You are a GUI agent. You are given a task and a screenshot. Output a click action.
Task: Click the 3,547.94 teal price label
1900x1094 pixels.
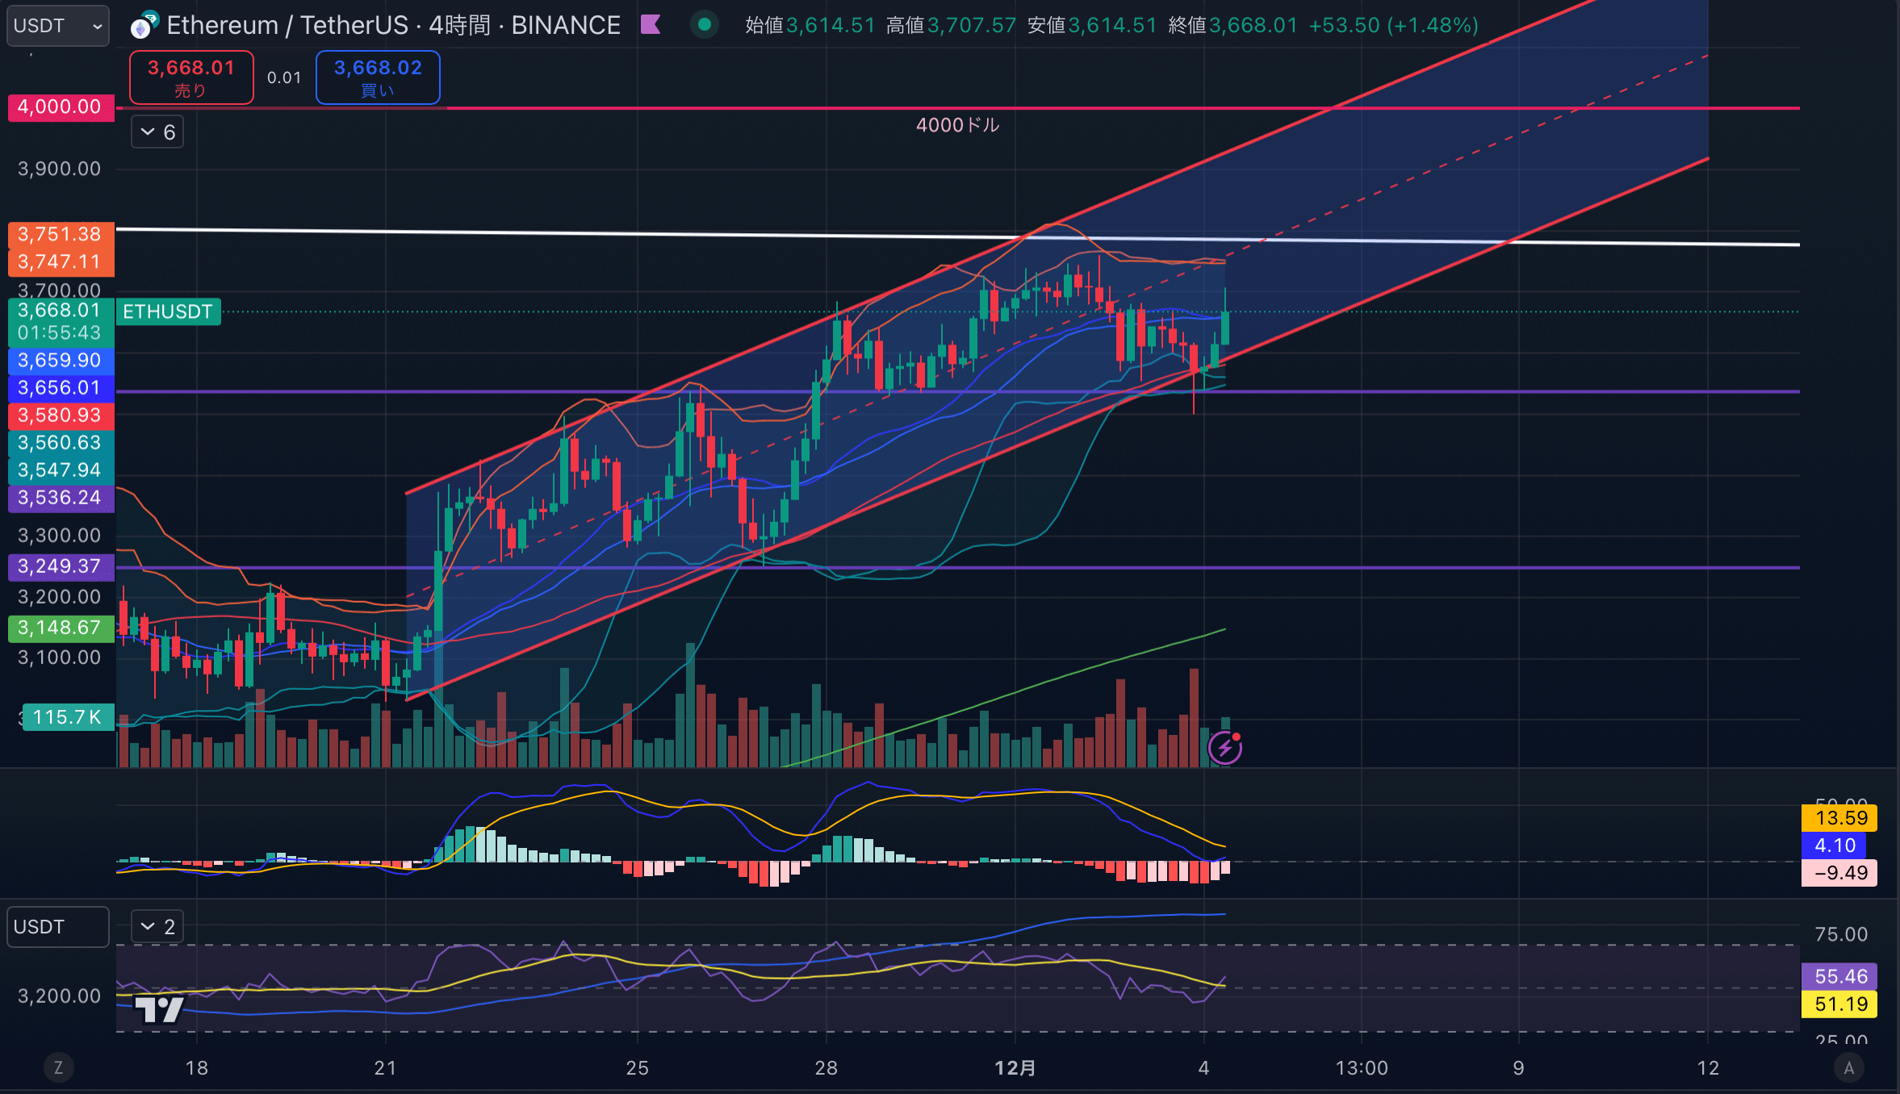coord(61,470)
